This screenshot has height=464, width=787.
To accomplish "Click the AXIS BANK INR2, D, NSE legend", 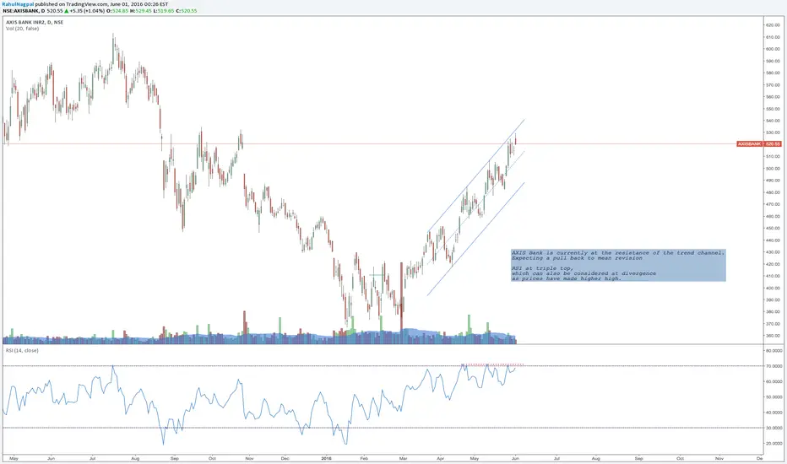I will pyautogui.click(x=35, y=23).
